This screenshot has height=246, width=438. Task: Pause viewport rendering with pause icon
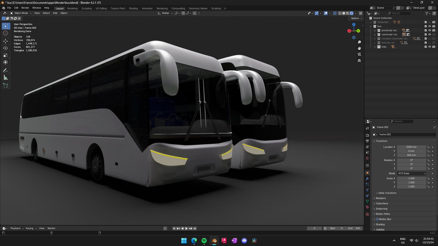tap(361, 13)
